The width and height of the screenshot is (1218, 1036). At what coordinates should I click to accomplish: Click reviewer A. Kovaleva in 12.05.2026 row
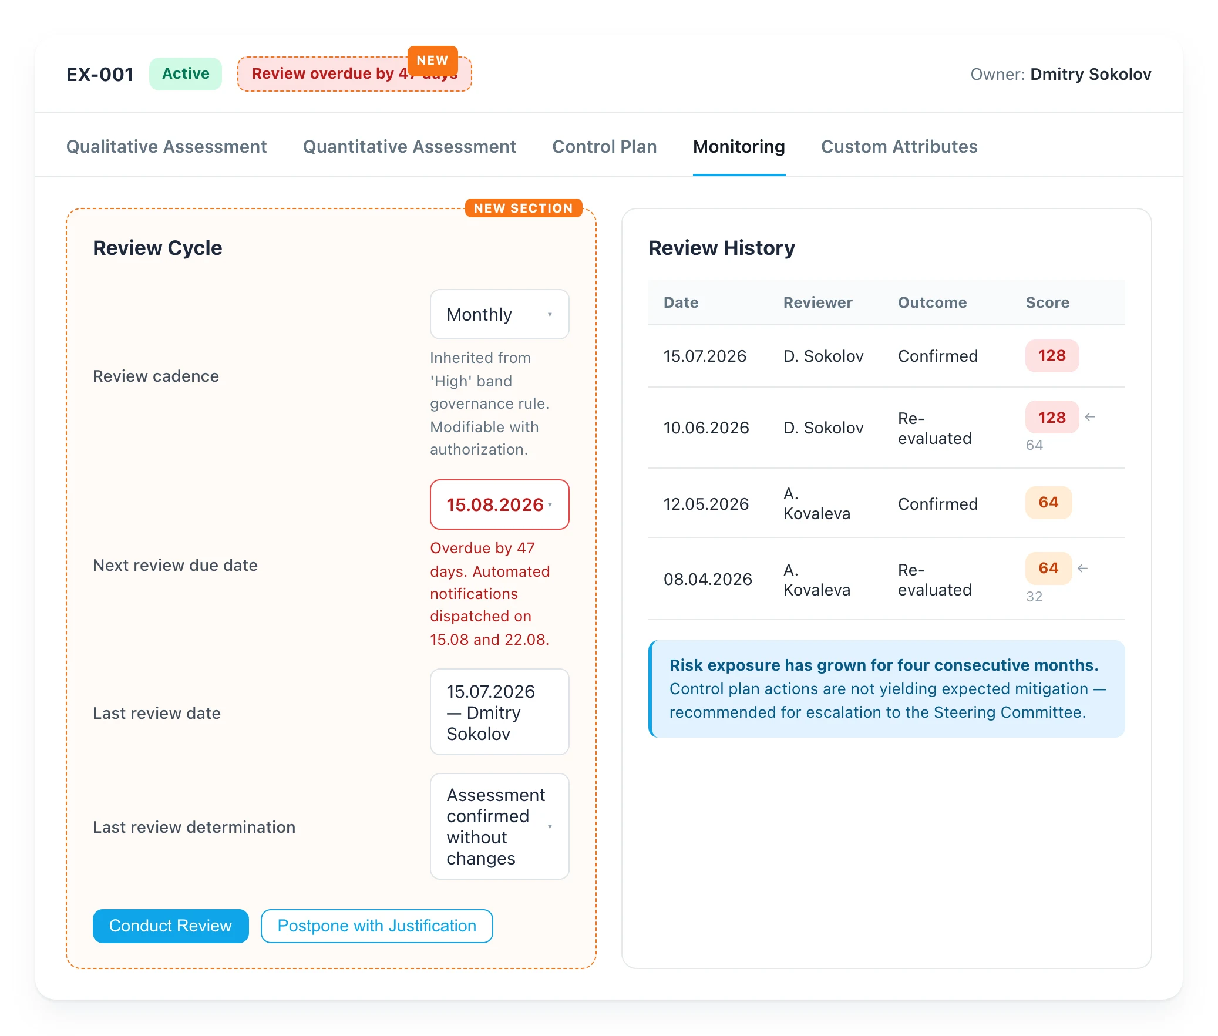click(816, 503)
